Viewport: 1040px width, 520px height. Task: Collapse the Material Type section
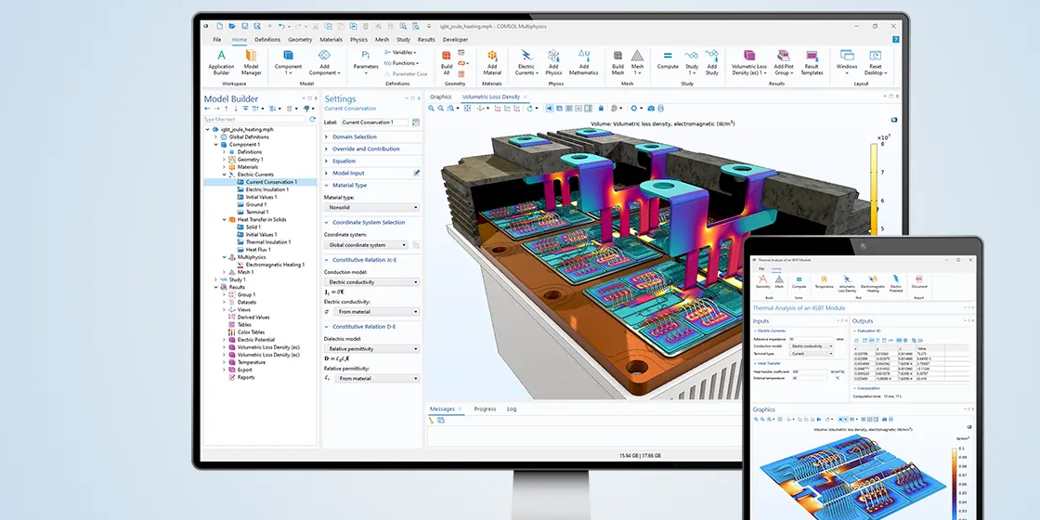coord(327,186)
